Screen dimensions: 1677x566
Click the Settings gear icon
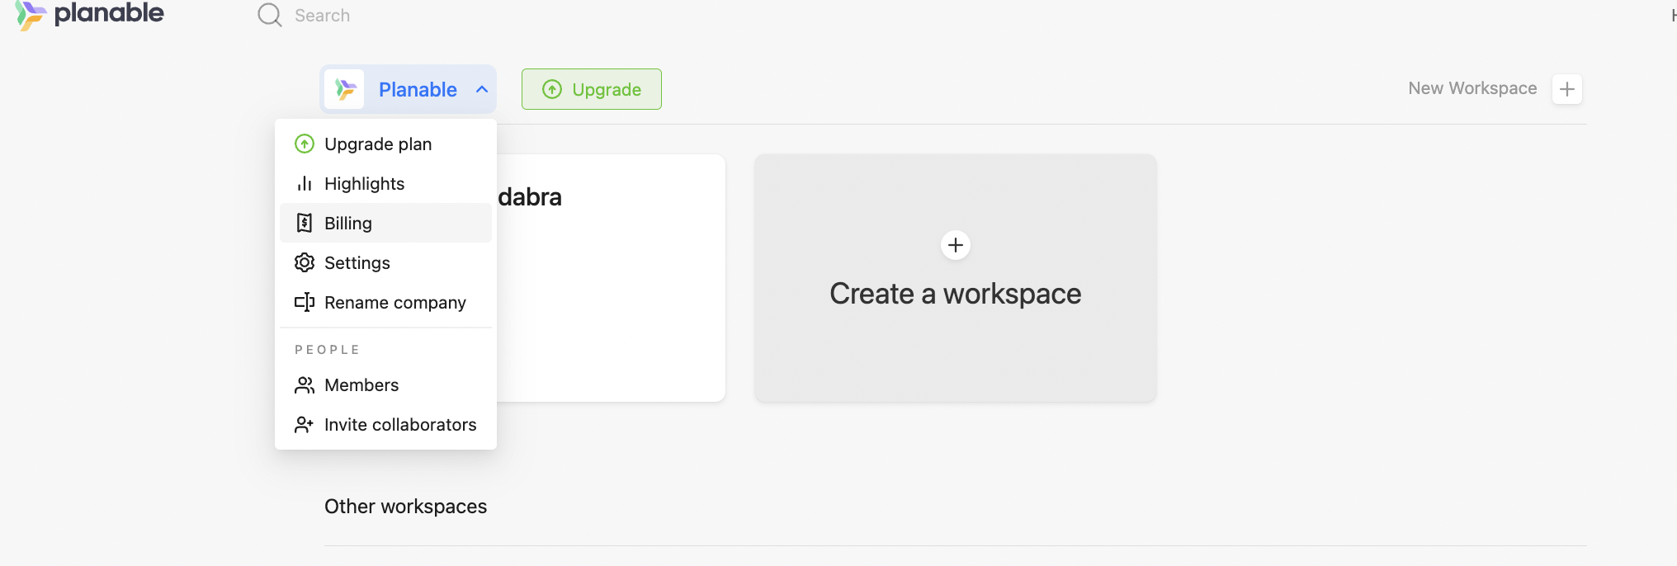coord(305,263)
